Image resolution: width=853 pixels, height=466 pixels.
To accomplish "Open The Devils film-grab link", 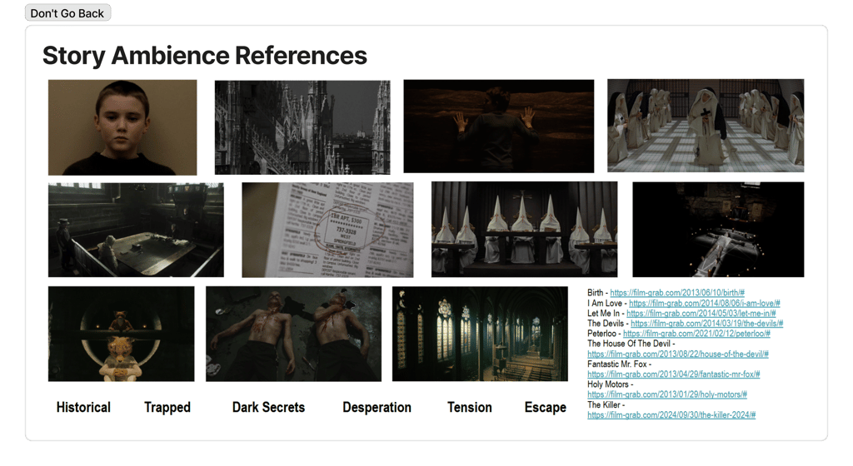I will 706,323.
